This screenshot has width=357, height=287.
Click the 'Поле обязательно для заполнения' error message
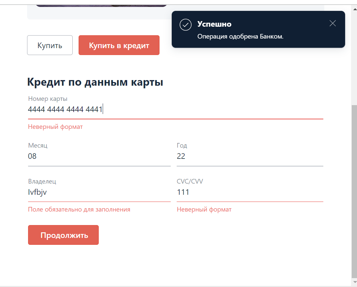79,209
